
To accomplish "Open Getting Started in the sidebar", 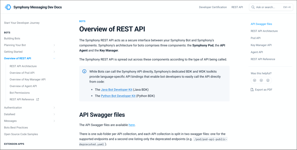I will (x=13, y=52).
